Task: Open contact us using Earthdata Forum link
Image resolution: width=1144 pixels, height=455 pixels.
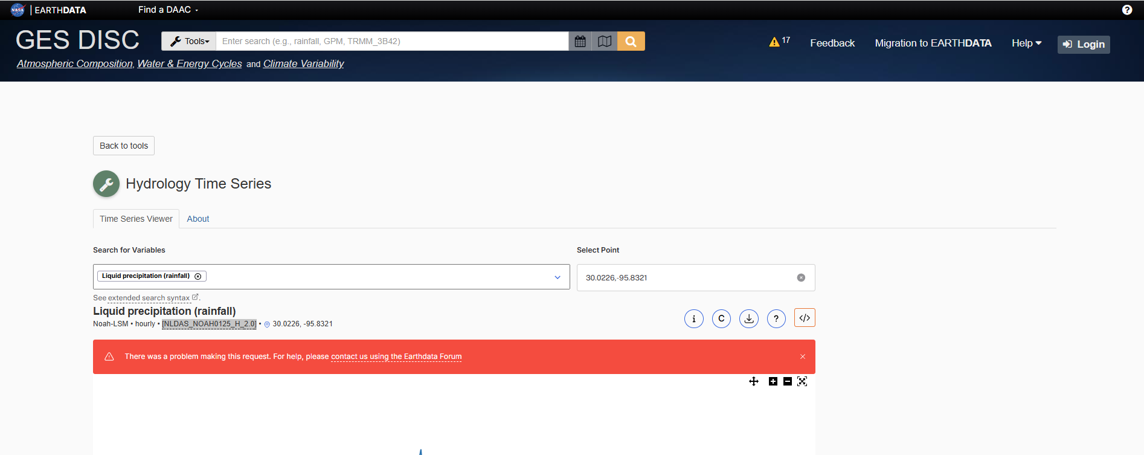Action: coord(396,357)
